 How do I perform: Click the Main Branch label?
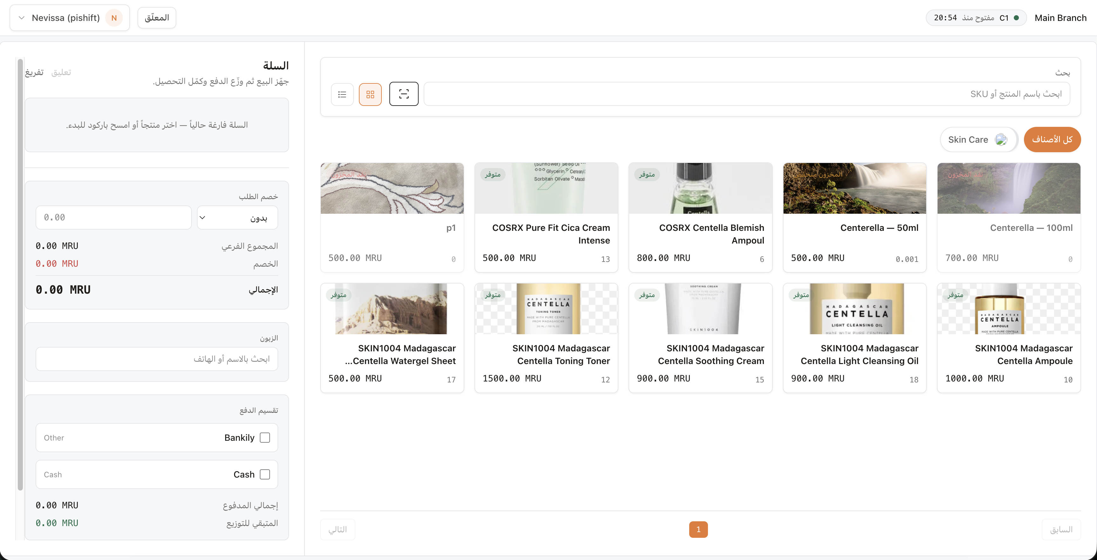click(x=1060, y=18)
